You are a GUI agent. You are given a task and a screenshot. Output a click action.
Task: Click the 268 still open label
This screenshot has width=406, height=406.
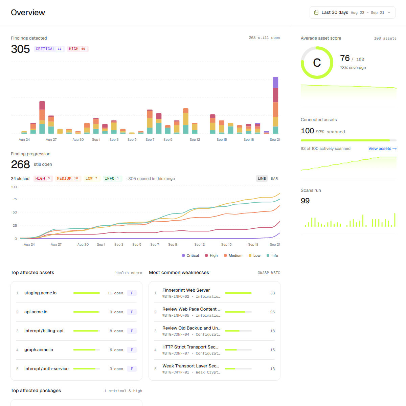(264, 38)
